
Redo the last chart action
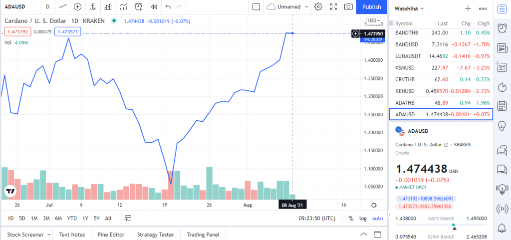pos(179,6)
